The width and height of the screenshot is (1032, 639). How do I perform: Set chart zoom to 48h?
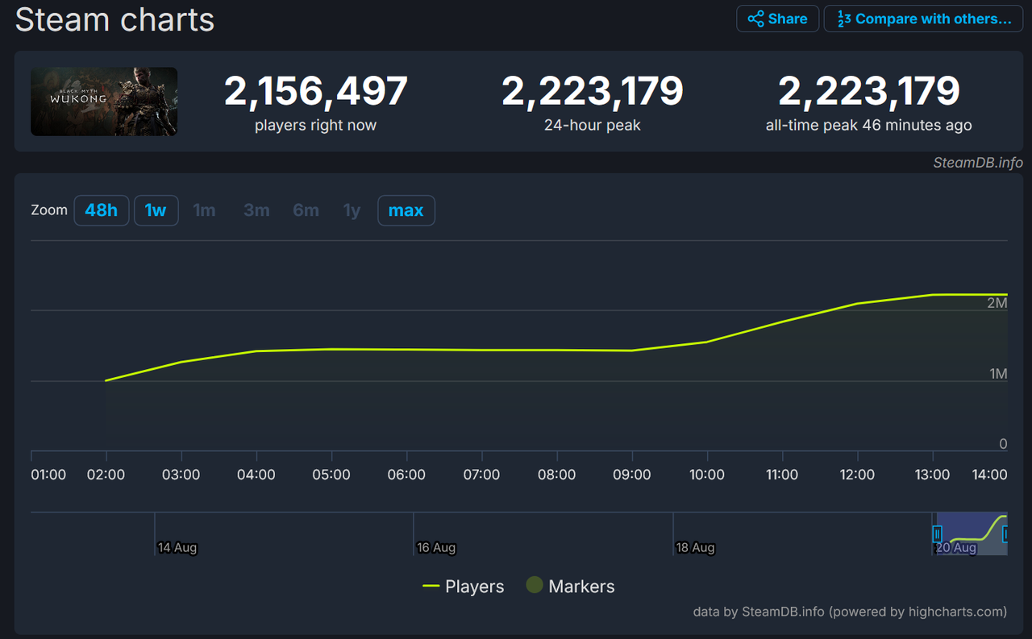click(x=102, y=210)
